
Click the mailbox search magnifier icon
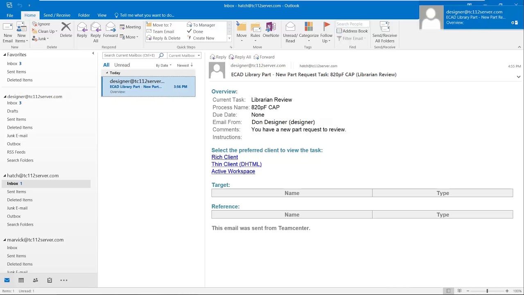point(161,55)
